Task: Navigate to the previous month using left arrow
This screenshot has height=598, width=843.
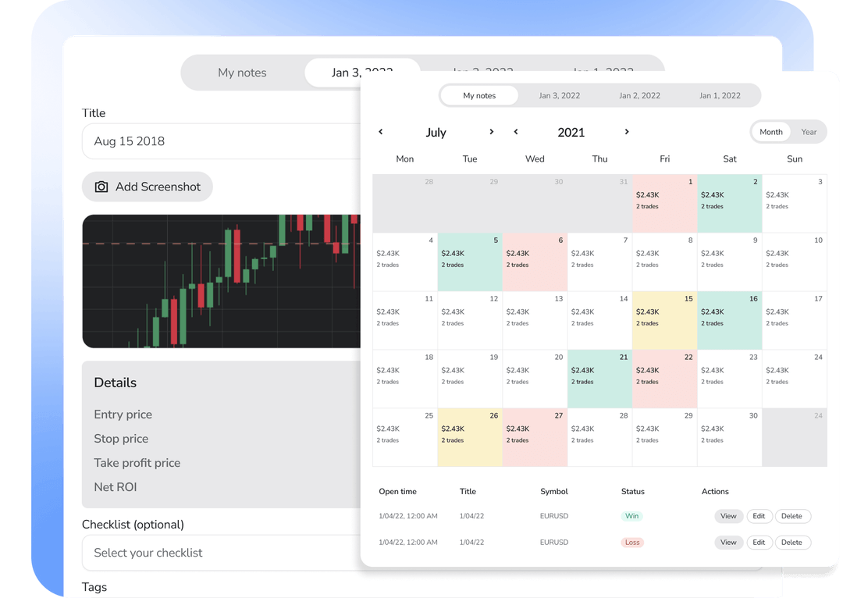Action: 381,132
